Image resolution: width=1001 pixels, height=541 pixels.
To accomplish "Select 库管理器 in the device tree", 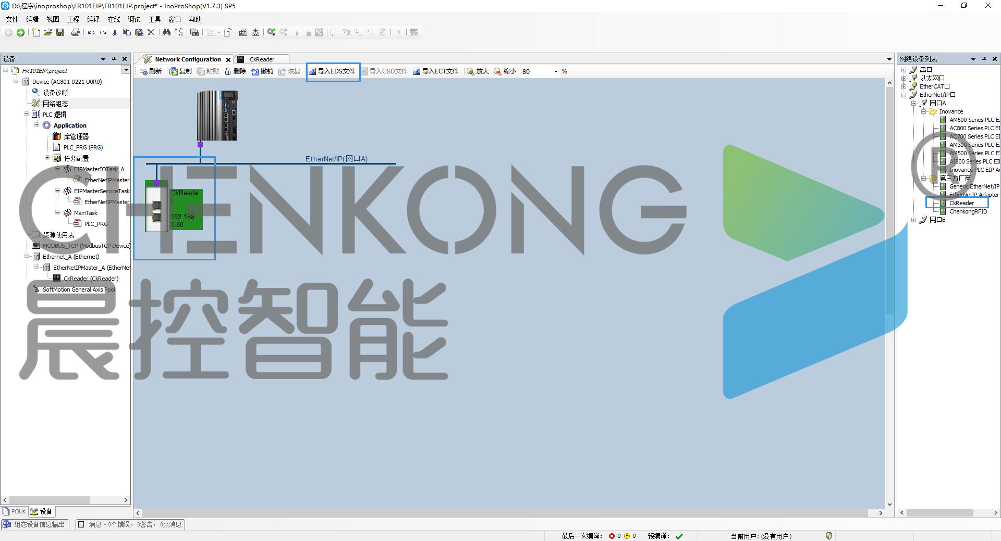I will coord(76,136).
